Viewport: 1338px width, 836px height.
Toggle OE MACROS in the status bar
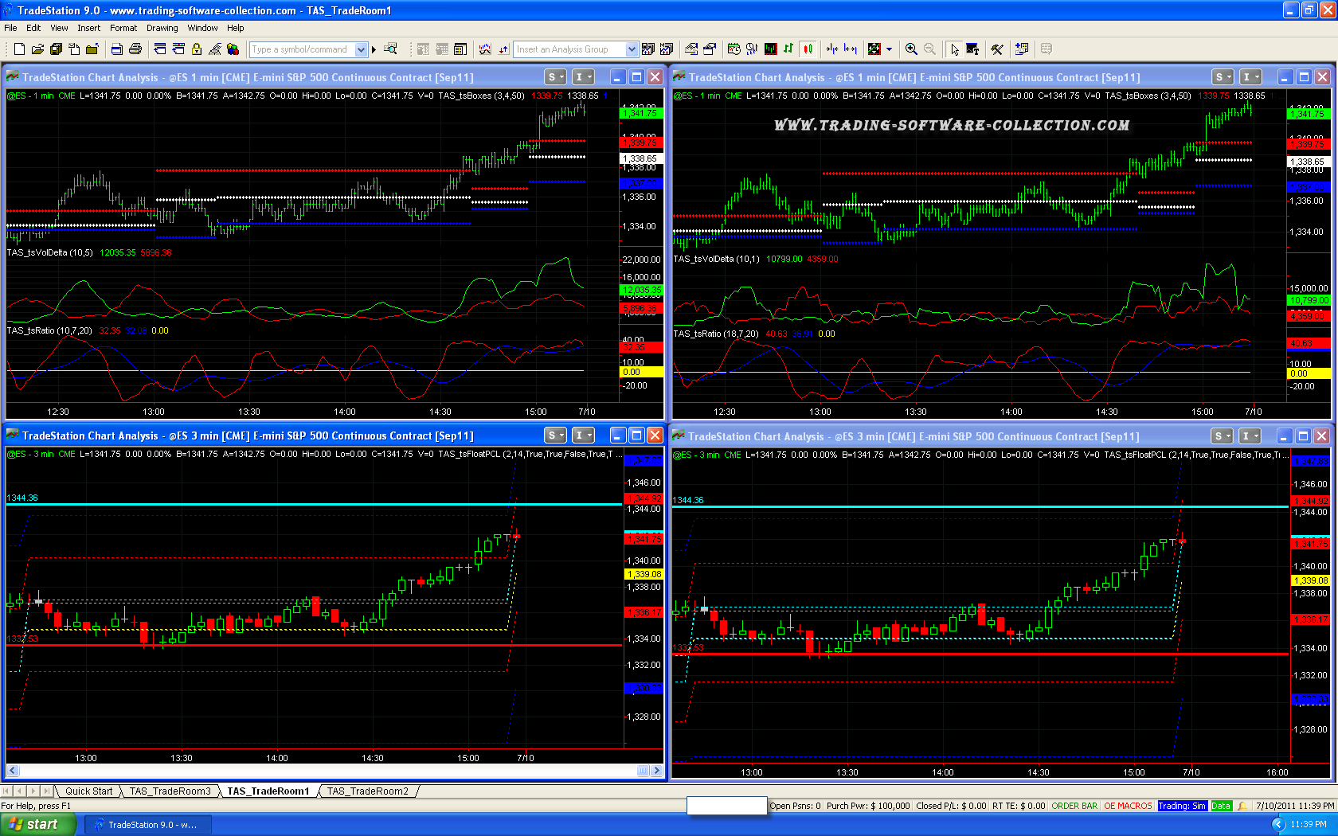[x=1128, y=806]
